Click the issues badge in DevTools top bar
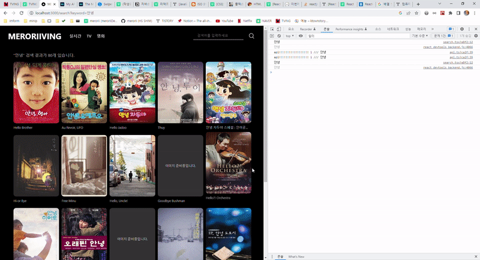The width and height of the screenshot is (480, 260). click(x=451, y=29)
